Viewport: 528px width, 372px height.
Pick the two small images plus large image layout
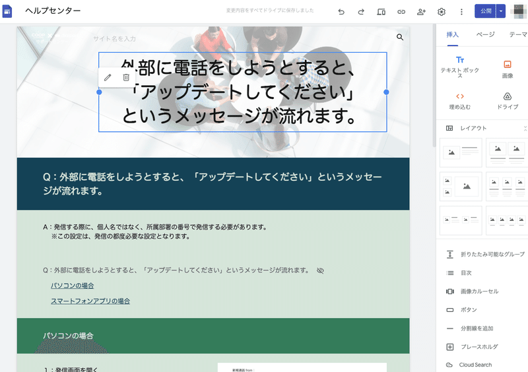click(x=461, y=187)
